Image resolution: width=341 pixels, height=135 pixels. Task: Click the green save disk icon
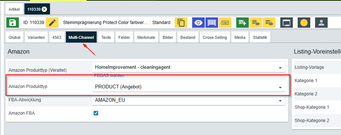13,23
